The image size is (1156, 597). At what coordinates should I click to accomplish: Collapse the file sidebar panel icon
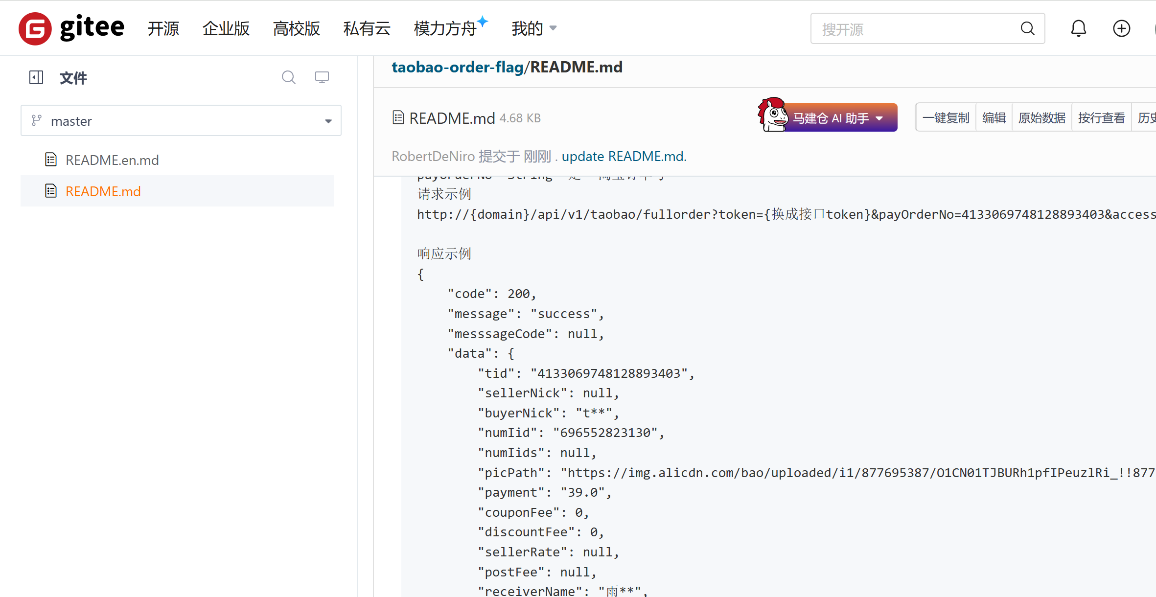click(36, 77)
